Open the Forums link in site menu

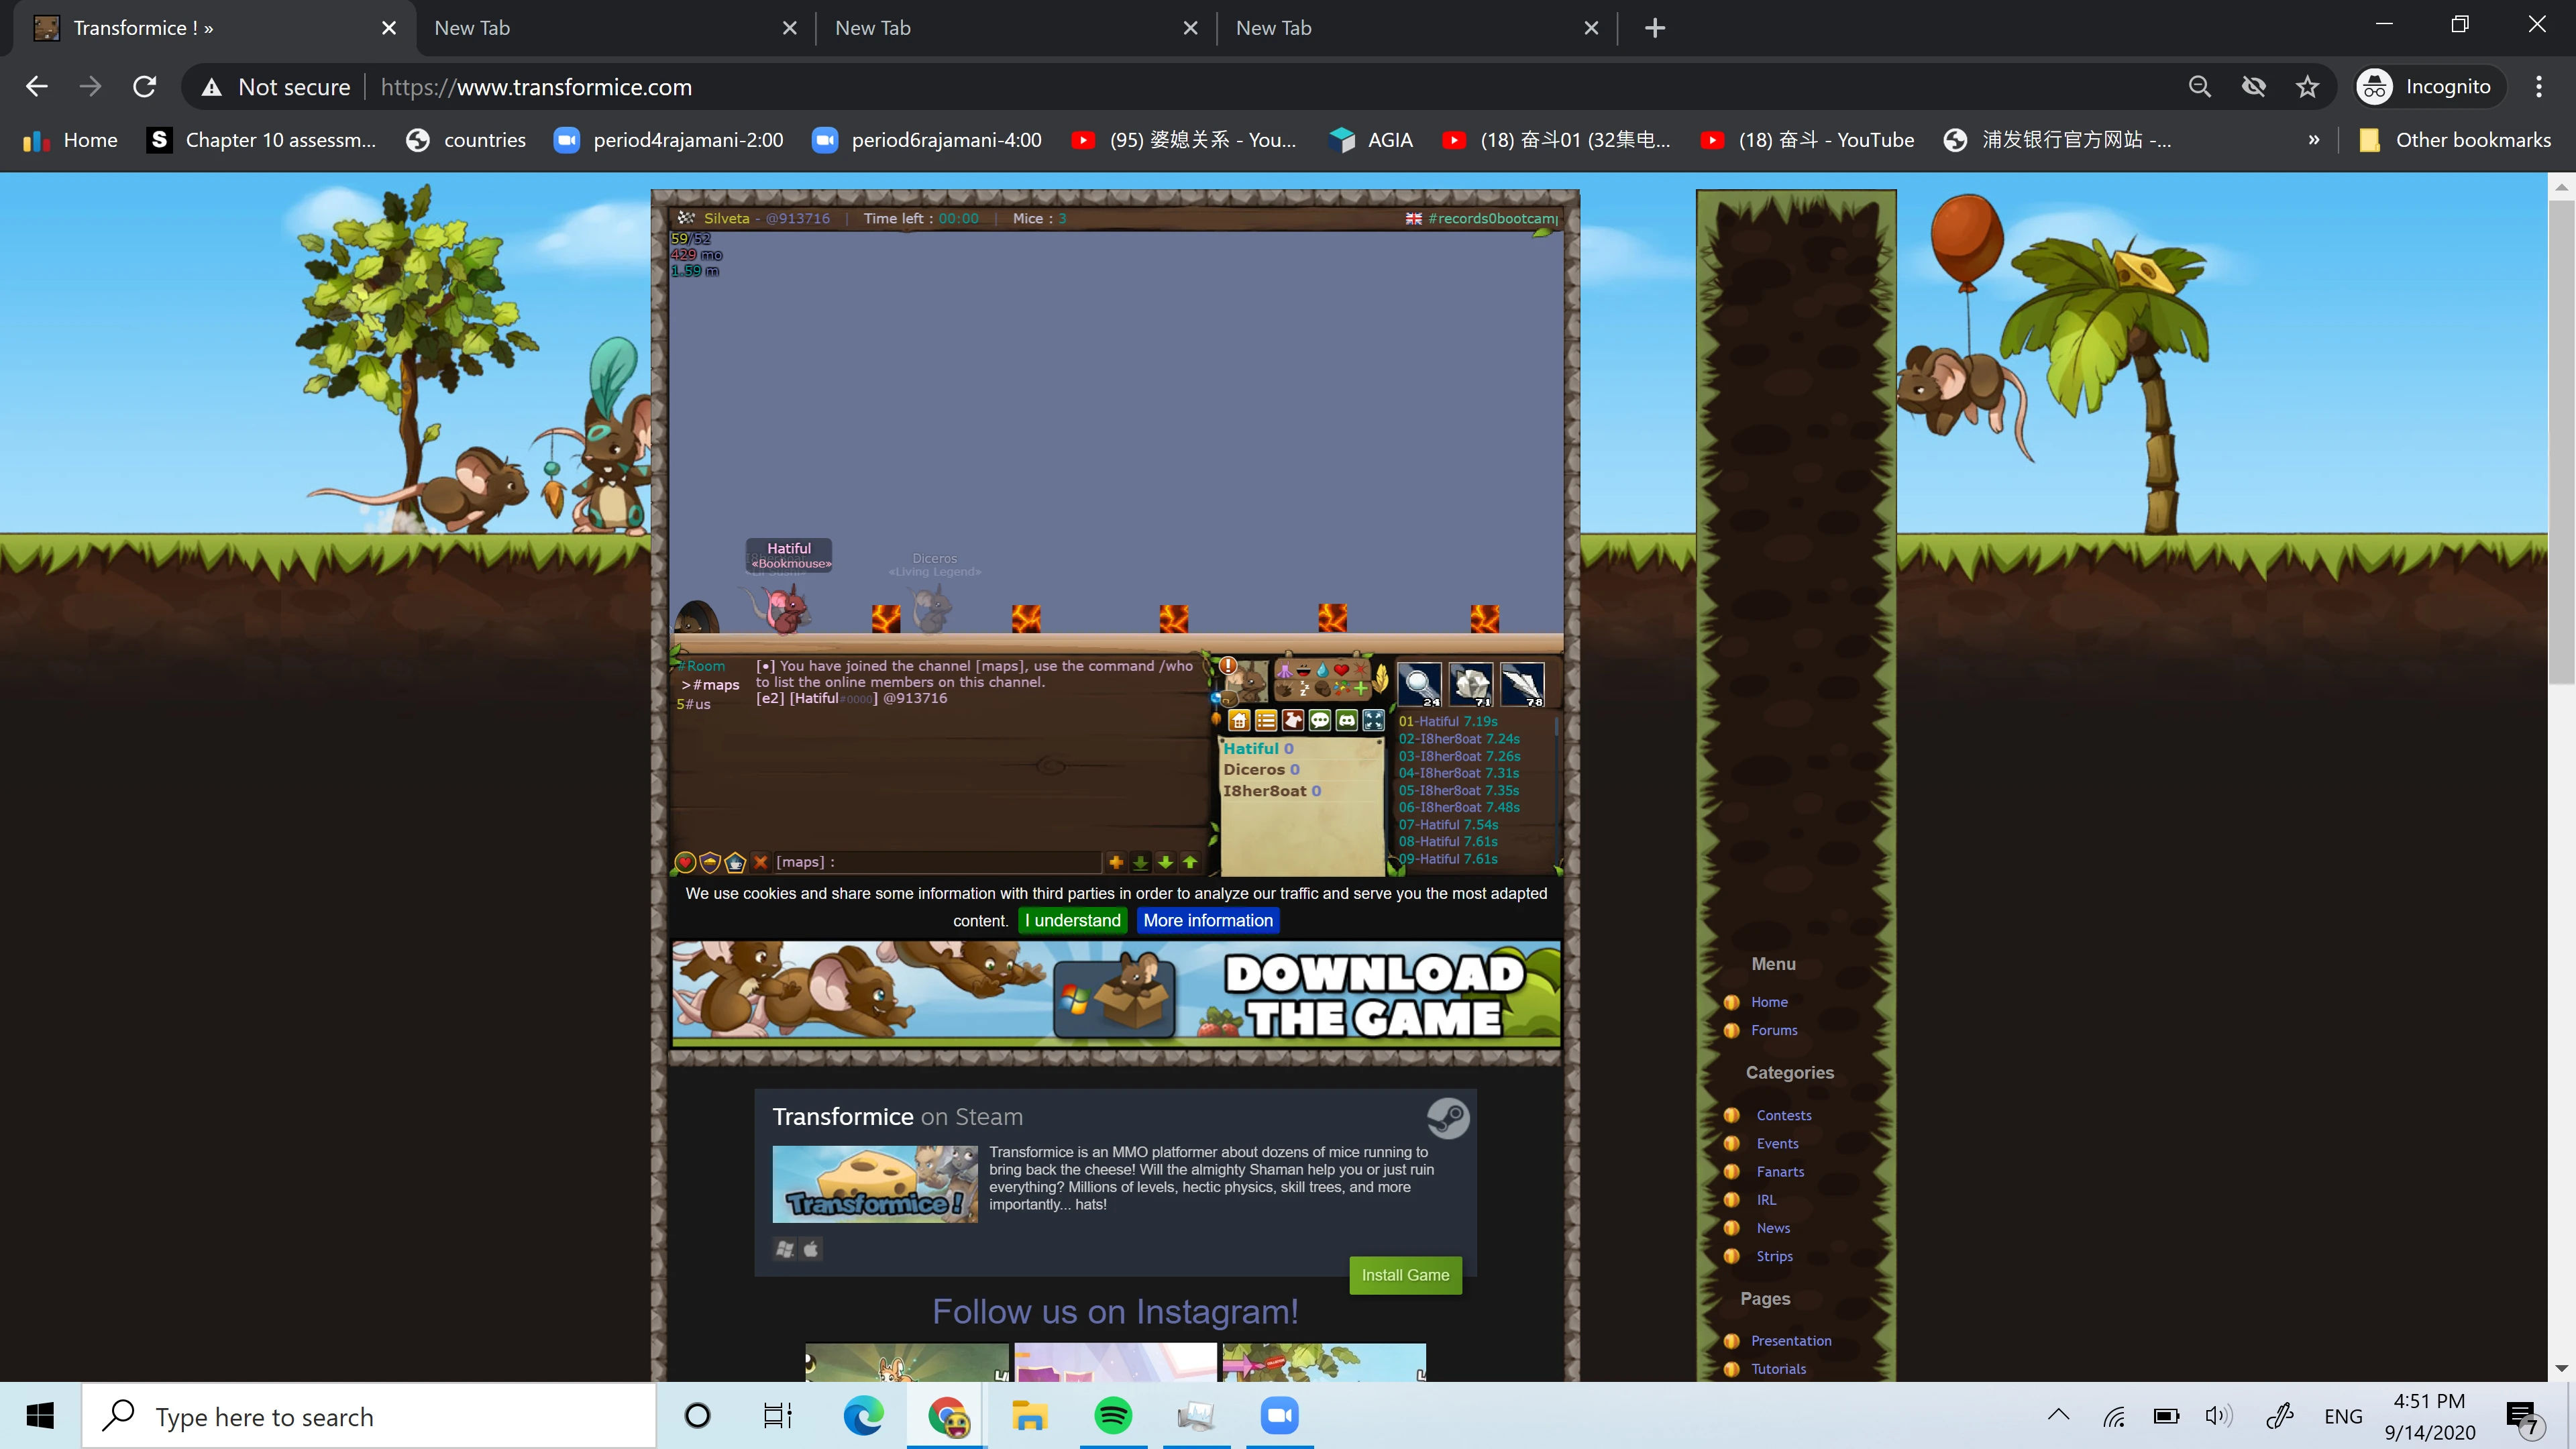(x=1774, y=1030)
